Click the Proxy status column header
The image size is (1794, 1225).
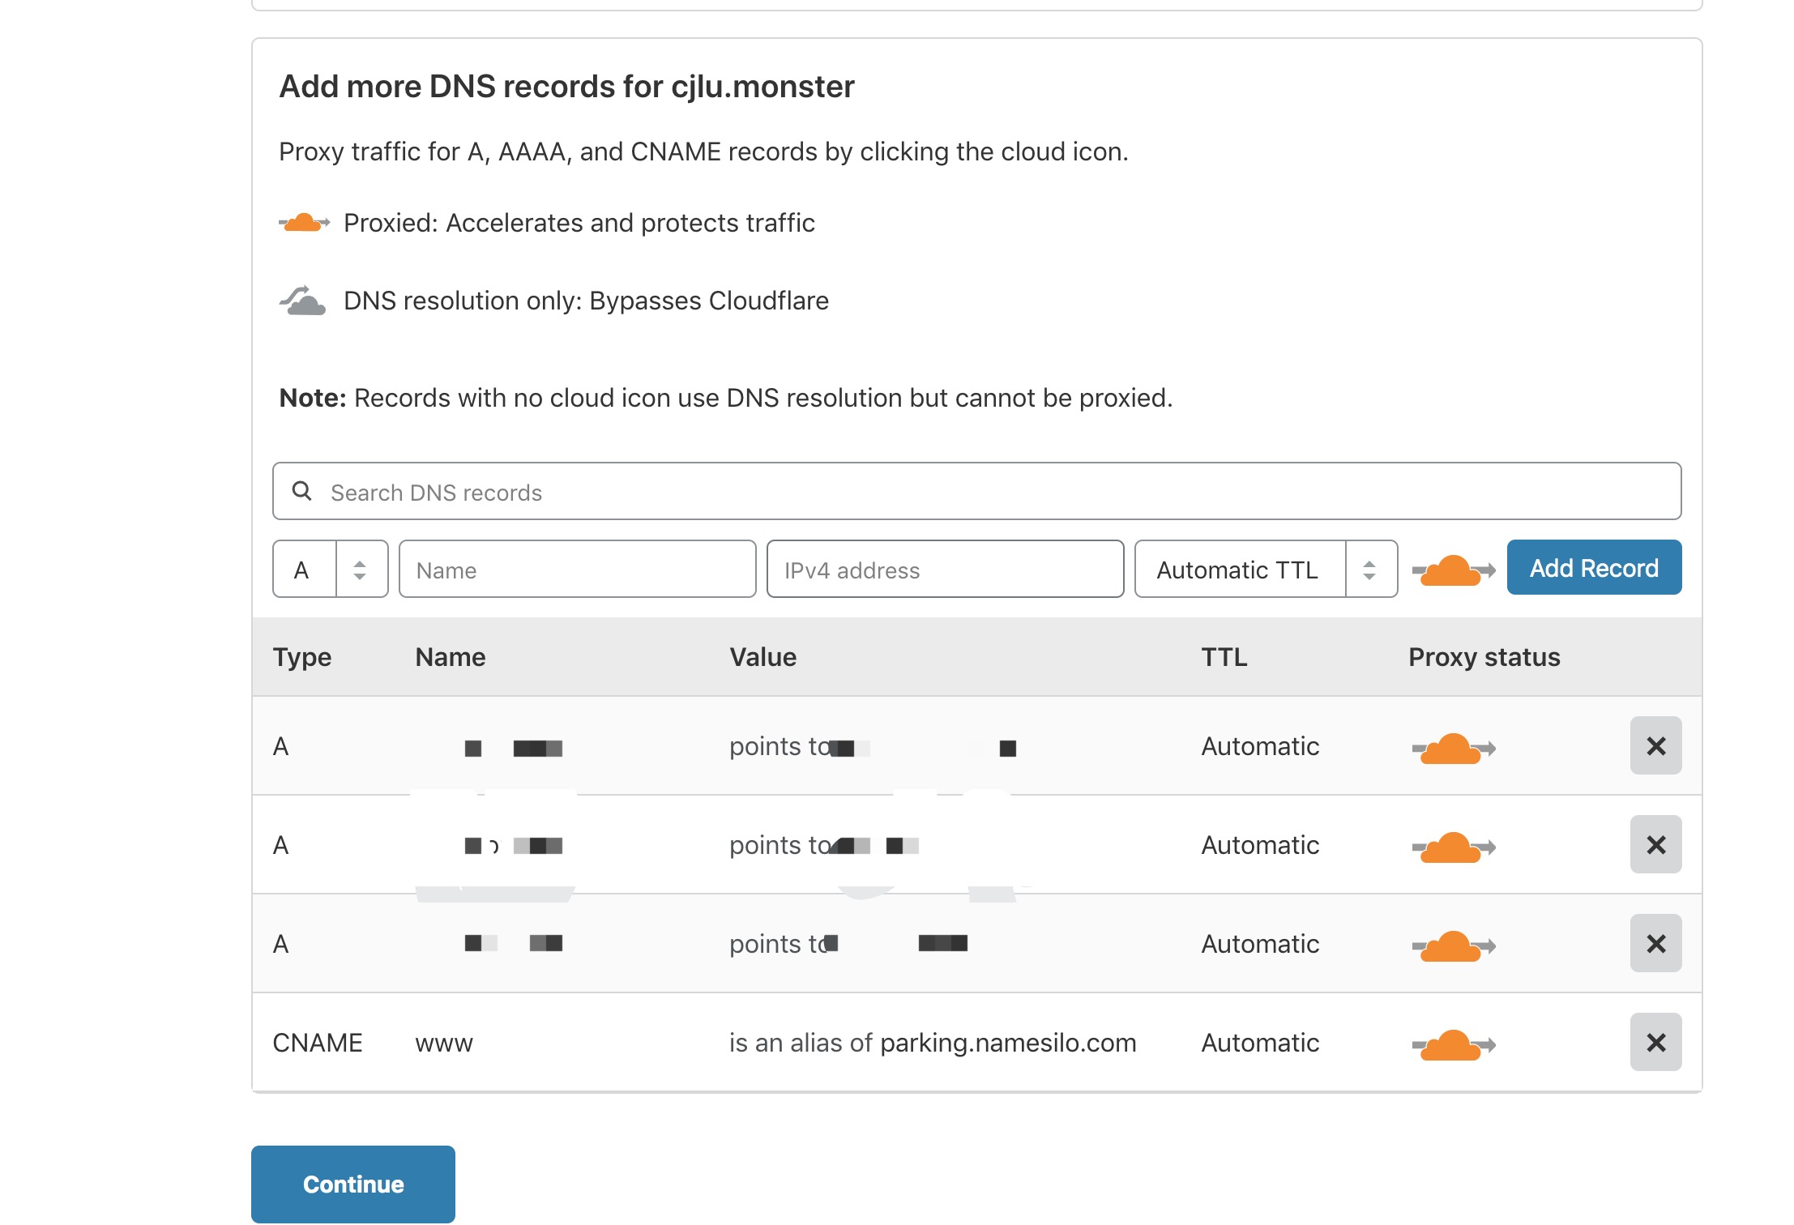[x=1484, y=657]
